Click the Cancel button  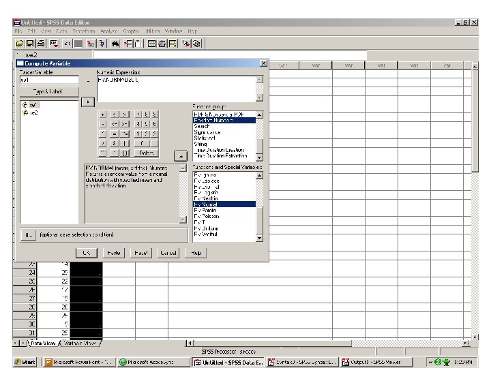pyautogui.click(x=168, y=253)
